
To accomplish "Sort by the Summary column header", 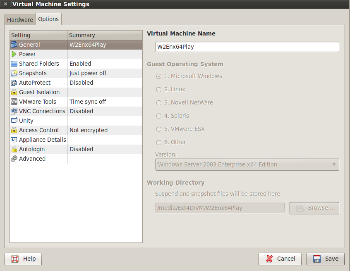I will pyautogui.click(x=105, y=35).
